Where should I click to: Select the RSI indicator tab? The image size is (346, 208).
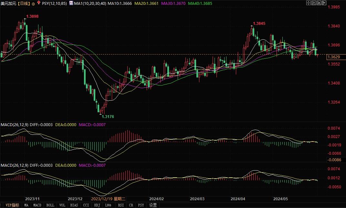tap(121, 205)
